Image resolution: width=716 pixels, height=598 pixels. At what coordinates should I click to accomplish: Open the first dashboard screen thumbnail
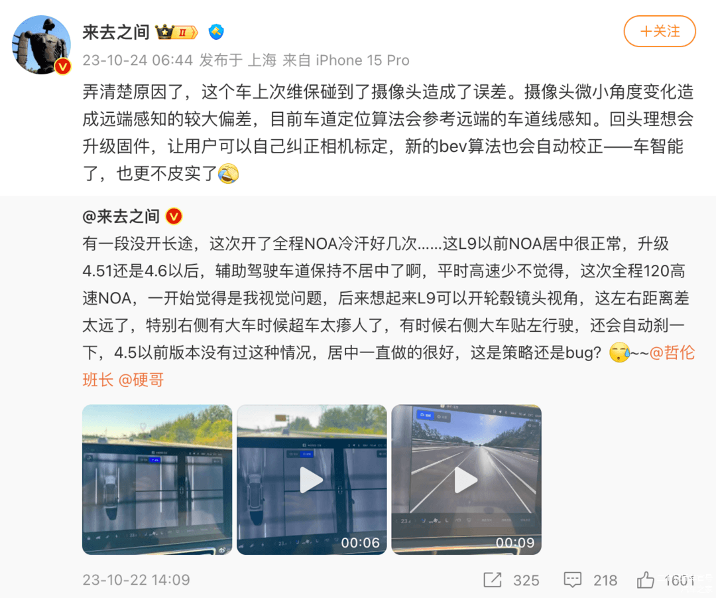click(157, 480)
